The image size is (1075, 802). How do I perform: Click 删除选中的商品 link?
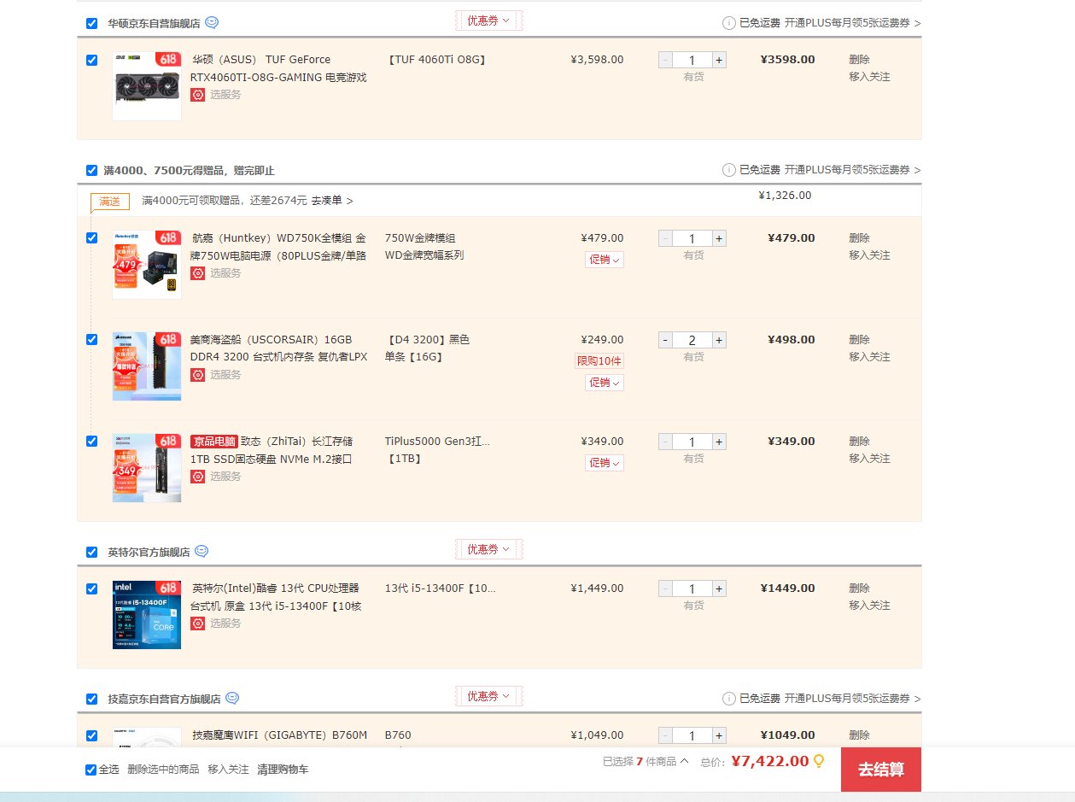[163, 770]
